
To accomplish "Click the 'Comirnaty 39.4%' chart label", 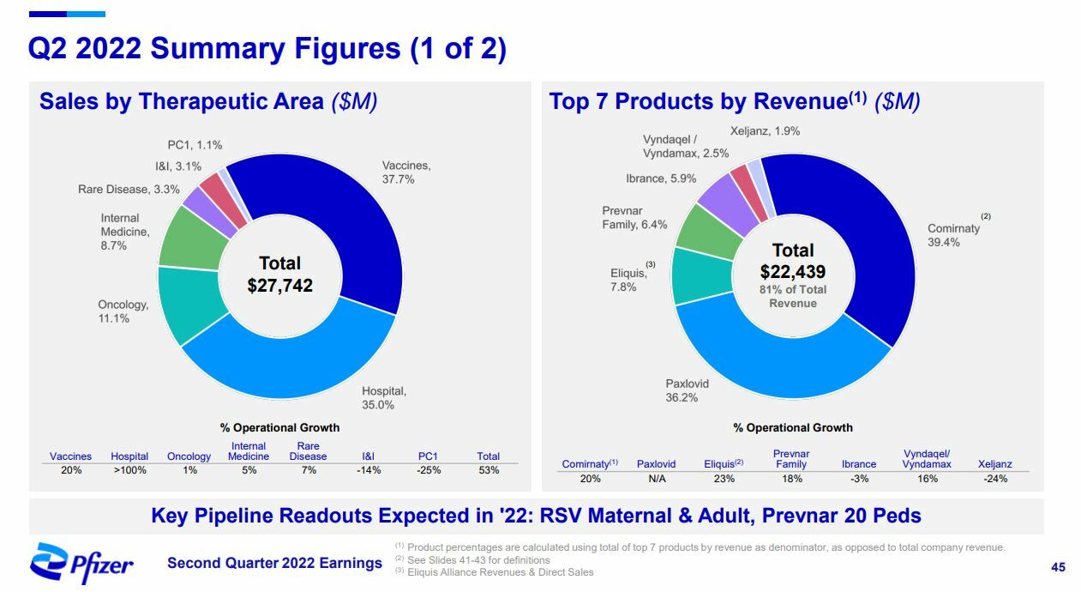I will pos(954,235).
